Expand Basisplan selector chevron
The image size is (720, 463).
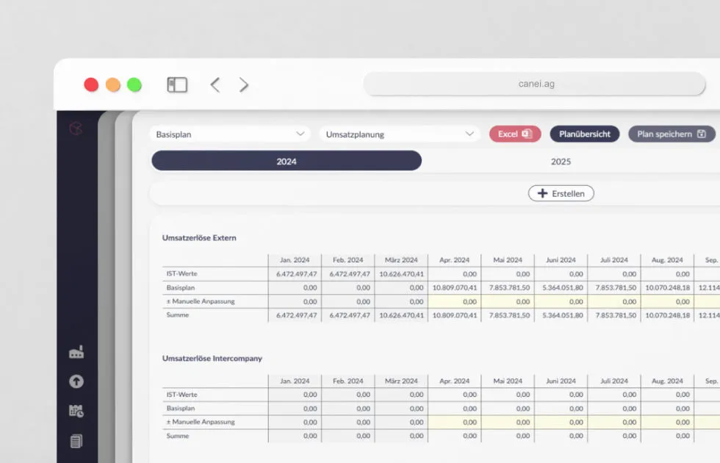click(300, 134)
